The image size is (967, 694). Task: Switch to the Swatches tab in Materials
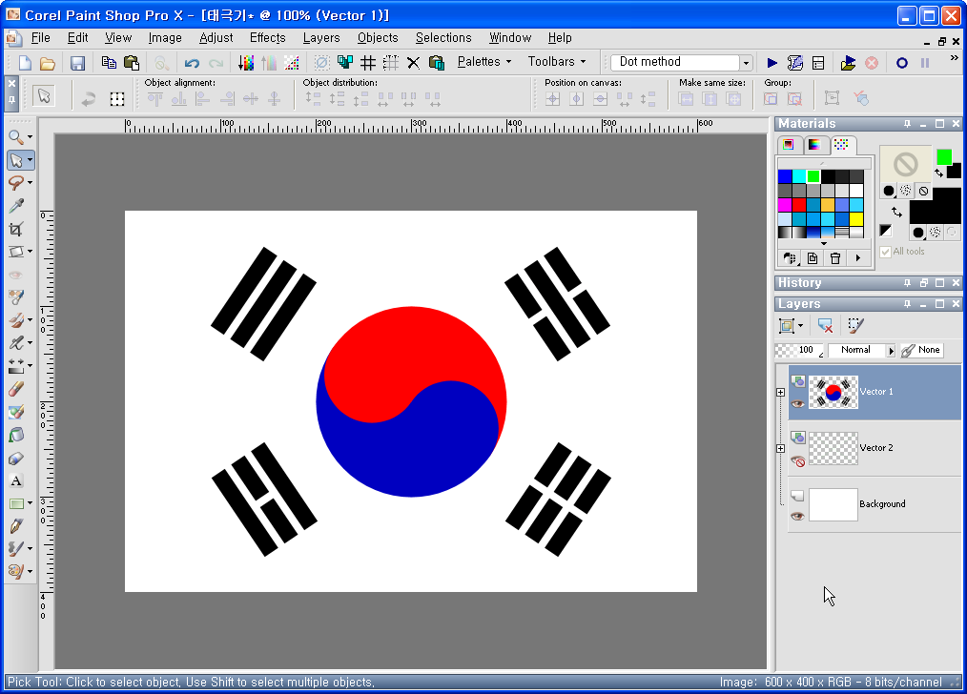842,146
